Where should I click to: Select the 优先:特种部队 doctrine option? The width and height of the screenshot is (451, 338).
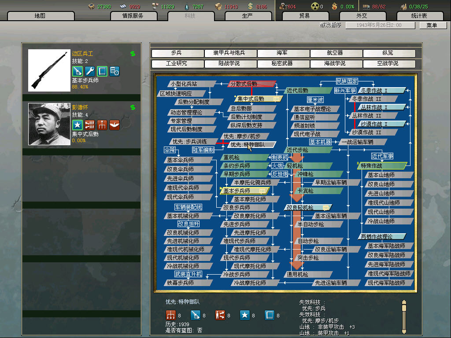pyautogui.click(x=252, y=145)
